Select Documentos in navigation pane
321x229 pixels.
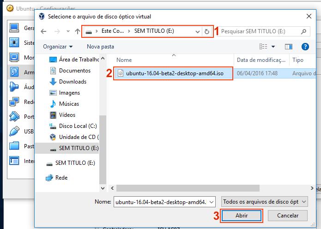coord(70,71)
